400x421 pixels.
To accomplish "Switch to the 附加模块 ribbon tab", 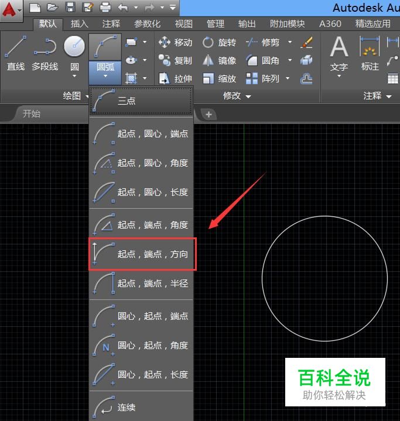I will click(x=288, y=24).
